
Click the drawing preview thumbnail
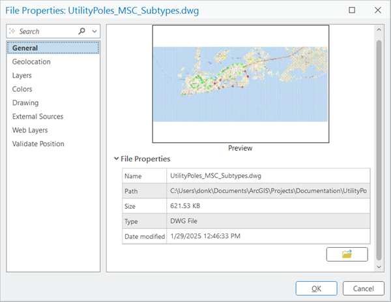pyautogui.click(x=240, y=83)
